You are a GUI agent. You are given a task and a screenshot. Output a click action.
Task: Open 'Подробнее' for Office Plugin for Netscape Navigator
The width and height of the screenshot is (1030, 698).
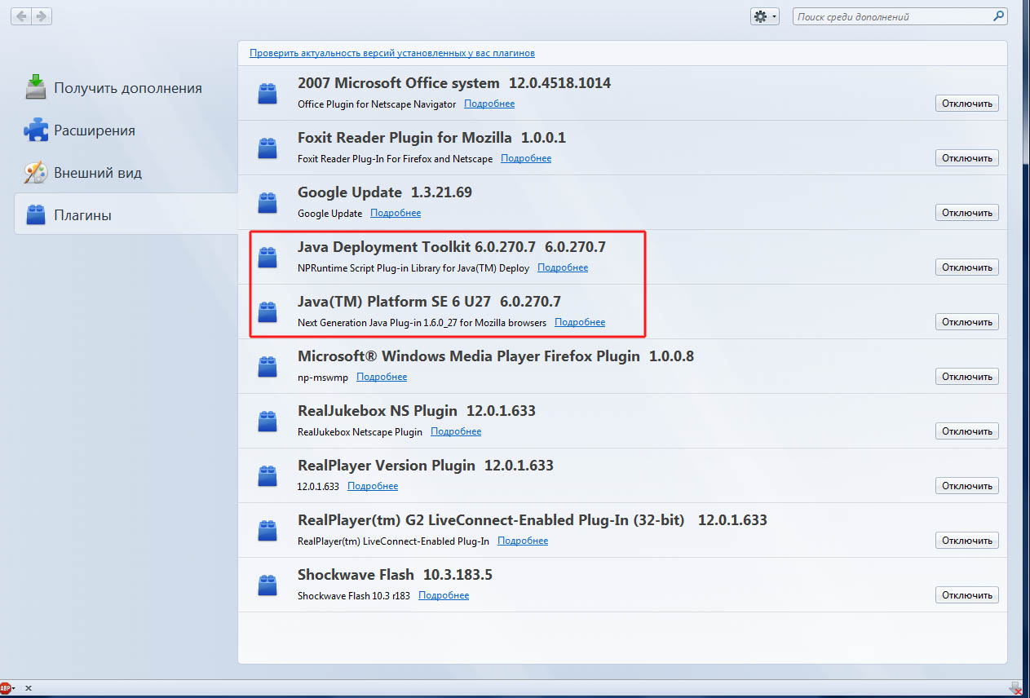(489, 104)
